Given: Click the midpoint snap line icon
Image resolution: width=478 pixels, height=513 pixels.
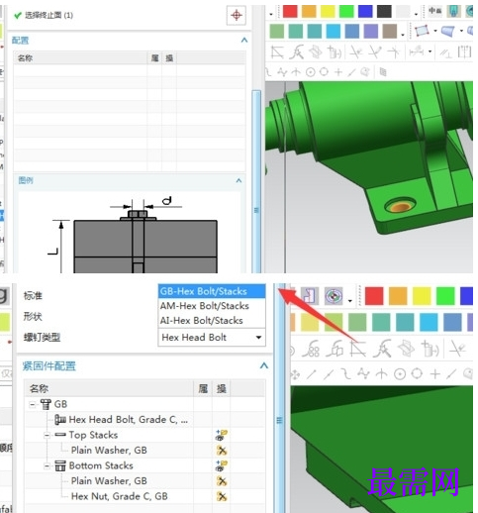Looking at the screenshot, I should [328, 374].
